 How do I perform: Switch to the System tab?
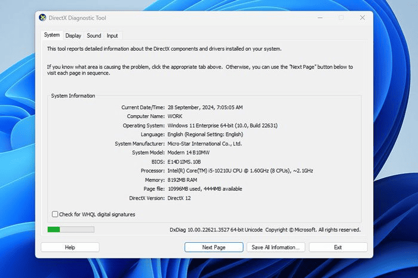tap(52, 35)
